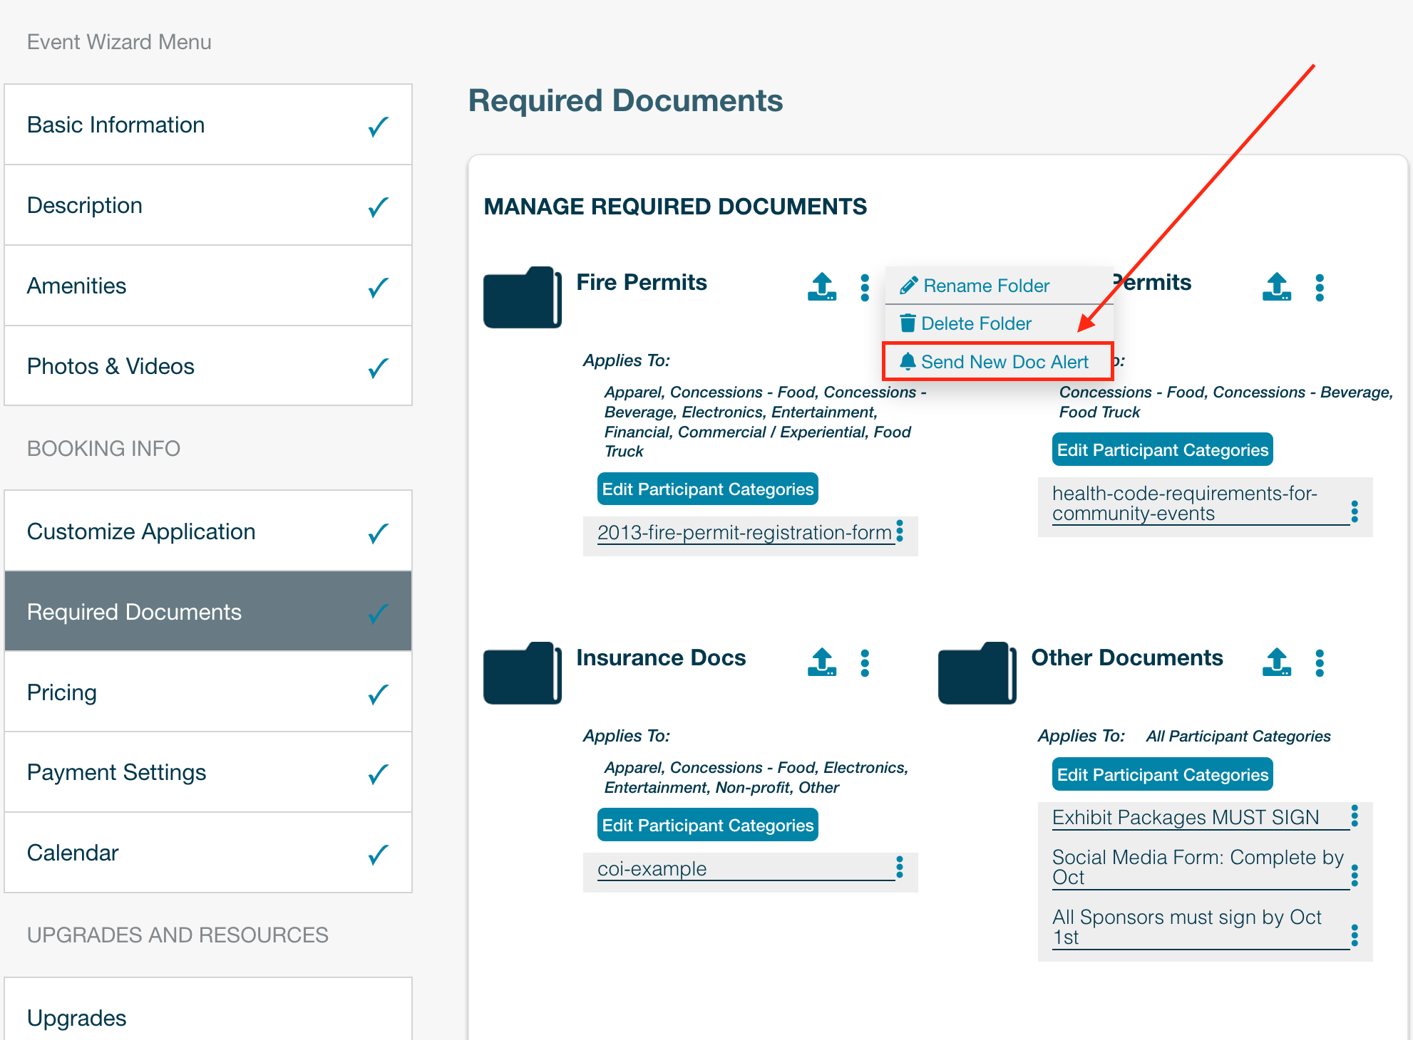Viewport: 1413px width, 1040px height.
Task: Upload a document to Fire Permits folder
Action: click(x=821, y=287)
